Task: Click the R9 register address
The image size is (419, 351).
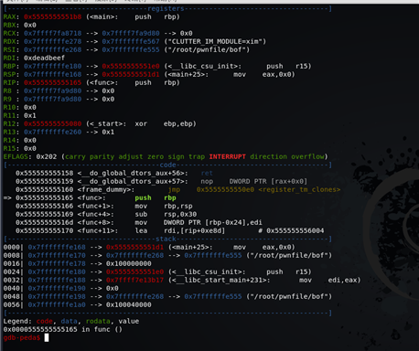Action: point(53,99)
